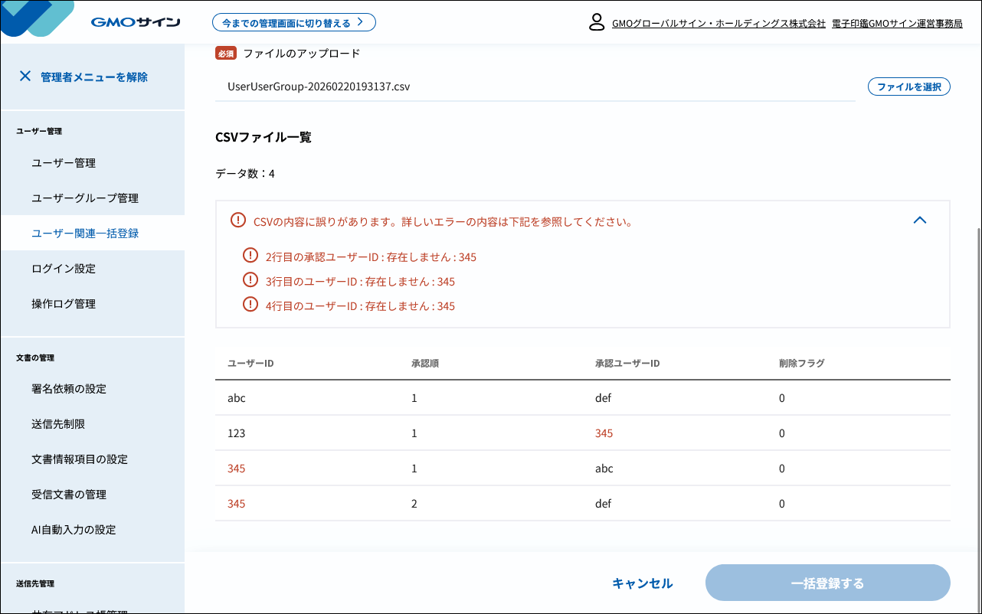
Task: Click the CSV error summary warning icon
Action: tap(238, 220)
